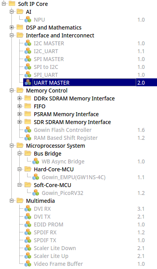Click the FIFO folder icon
The image size is (157, 269).
click(x=28, y=106)
